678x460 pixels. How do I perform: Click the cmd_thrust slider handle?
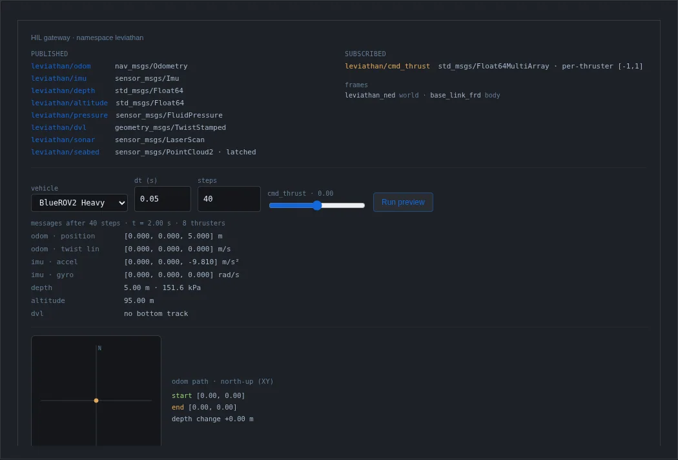click(x=317, y=205)
